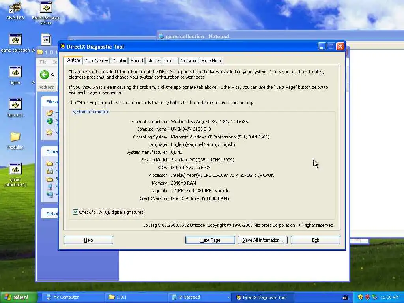Open the Modules folder on the desktop
The image size is (404, 303).
[15, 140]
